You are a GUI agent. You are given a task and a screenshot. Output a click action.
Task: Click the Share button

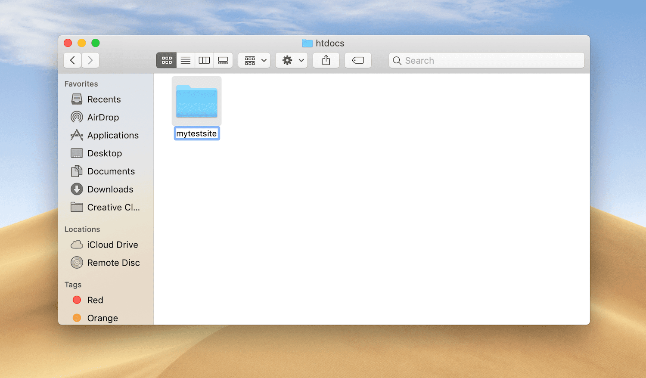(326, 60)
